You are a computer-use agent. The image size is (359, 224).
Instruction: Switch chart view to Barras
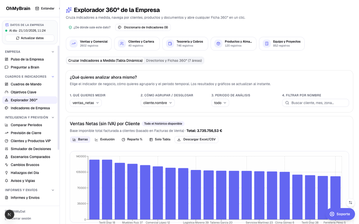point(80,139)
